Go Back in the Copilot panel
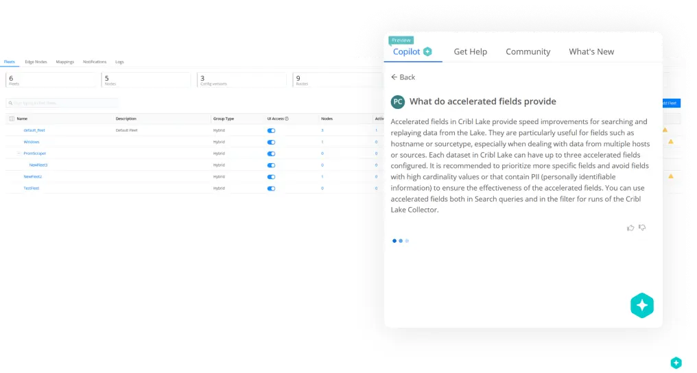Image resolution: width=697 pixels, height=373 pixels. pyautogui.click(x=403, y=77)
